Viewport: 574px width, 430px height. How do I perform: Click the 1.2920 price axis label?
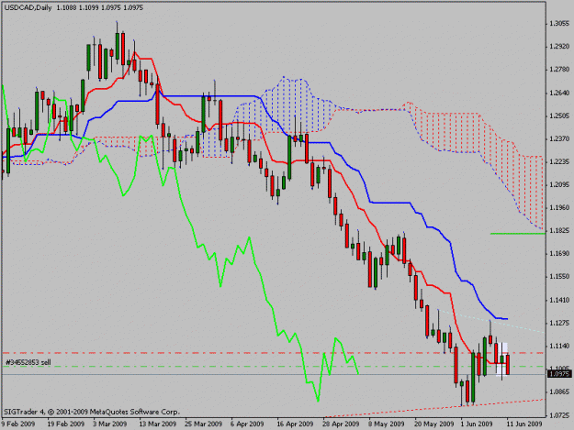[559, 47]
